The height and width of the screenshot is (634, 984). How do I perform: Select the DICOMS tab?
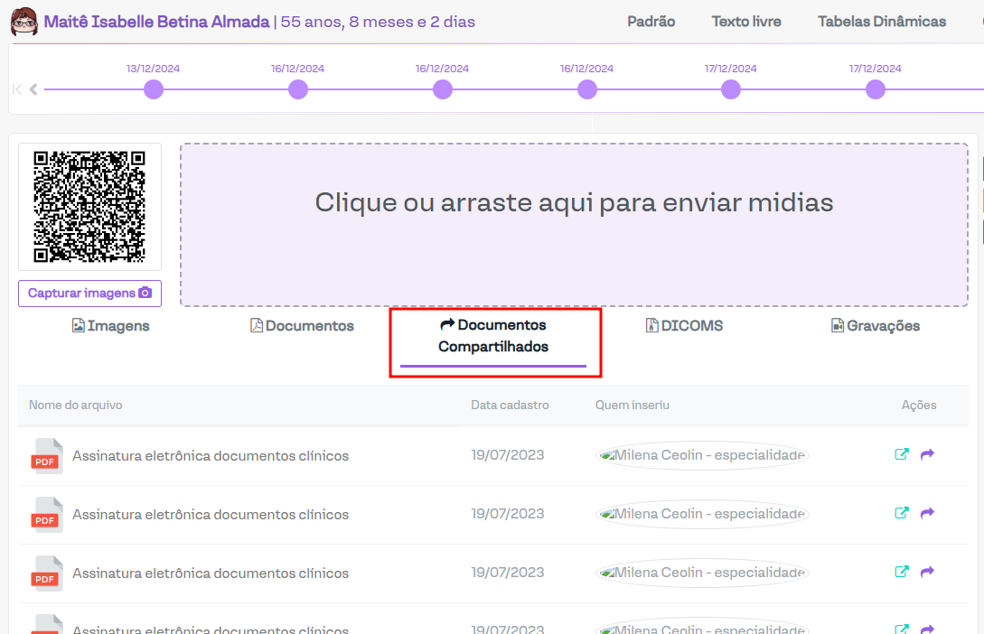pos(684,326)
